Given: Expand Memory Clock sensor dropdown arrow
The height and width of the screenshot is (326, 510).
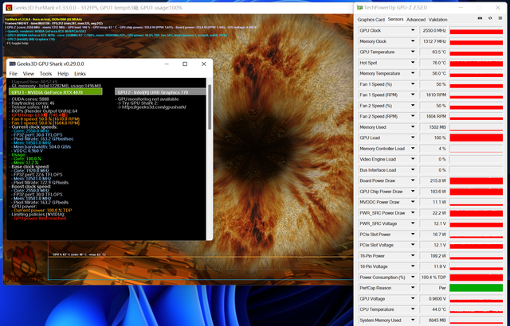Looking at the screenshot, I should click(x=413, y=41).
